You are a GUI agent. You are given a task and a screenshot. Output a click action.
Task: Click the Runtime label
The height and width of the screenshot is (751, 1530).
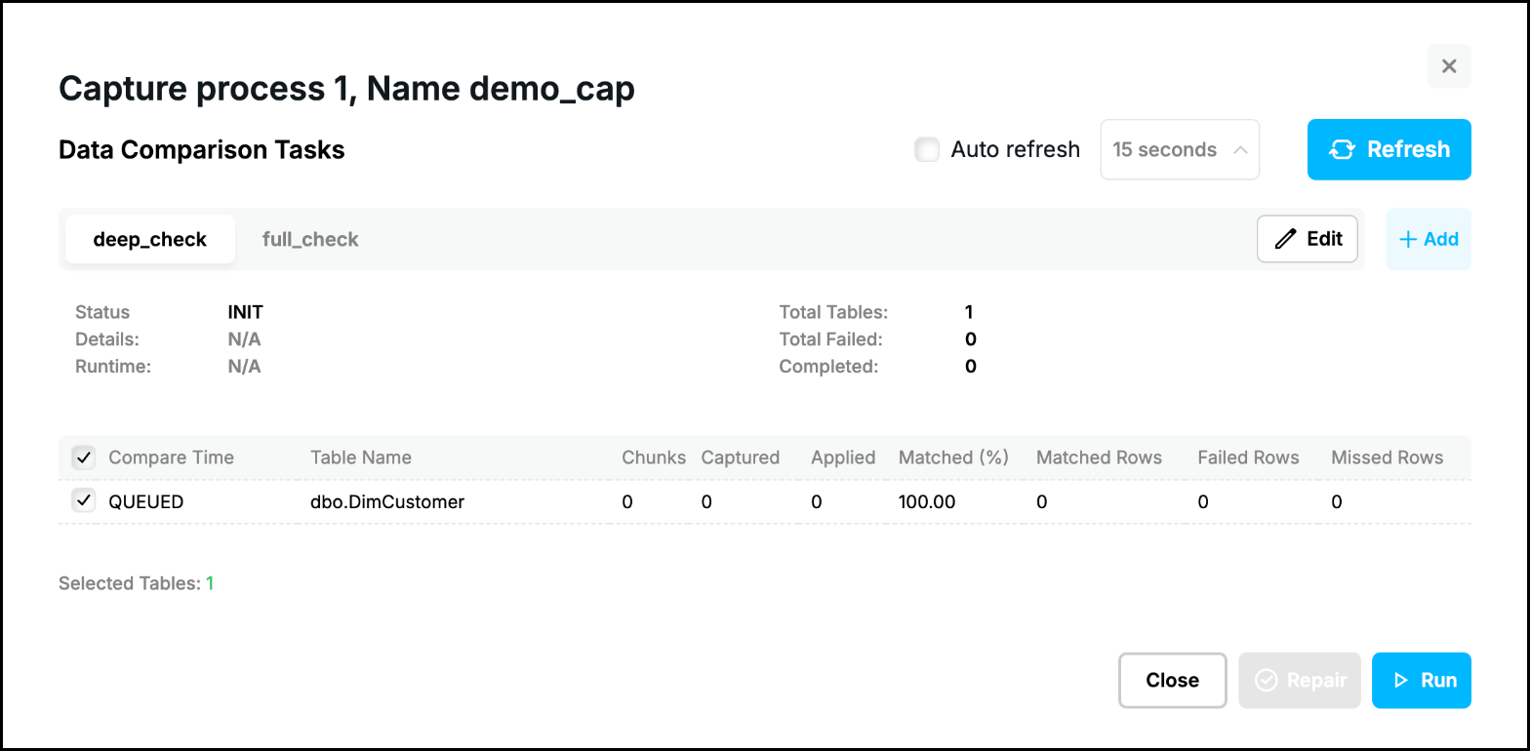point(113,367)
